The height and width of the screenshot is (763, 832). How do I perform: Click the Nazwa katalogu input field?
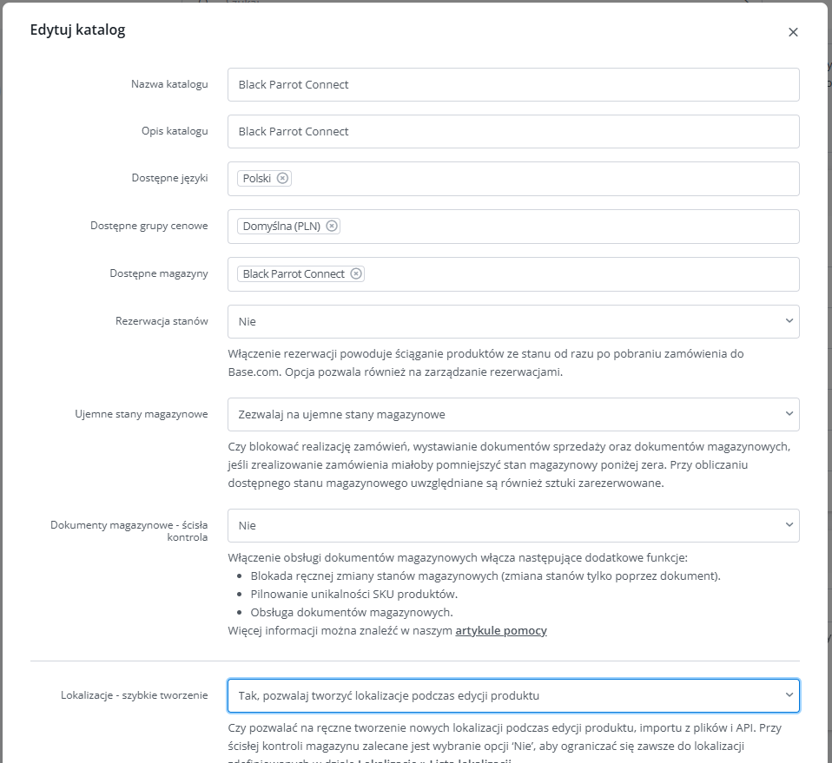click(513, 84)
